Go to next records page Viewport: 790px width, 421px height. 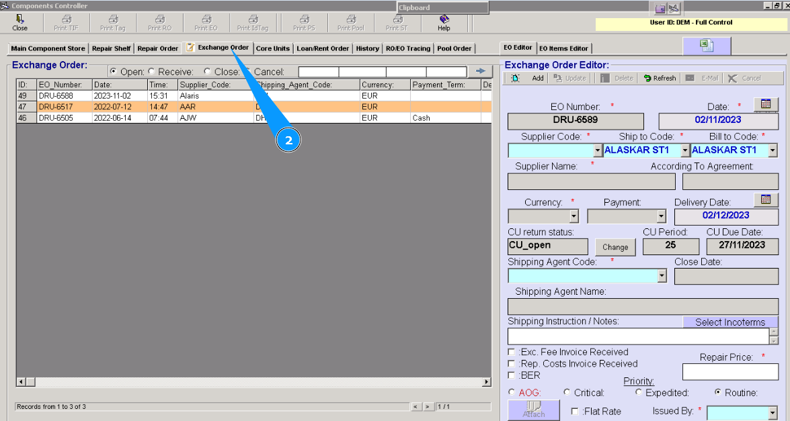428,406
